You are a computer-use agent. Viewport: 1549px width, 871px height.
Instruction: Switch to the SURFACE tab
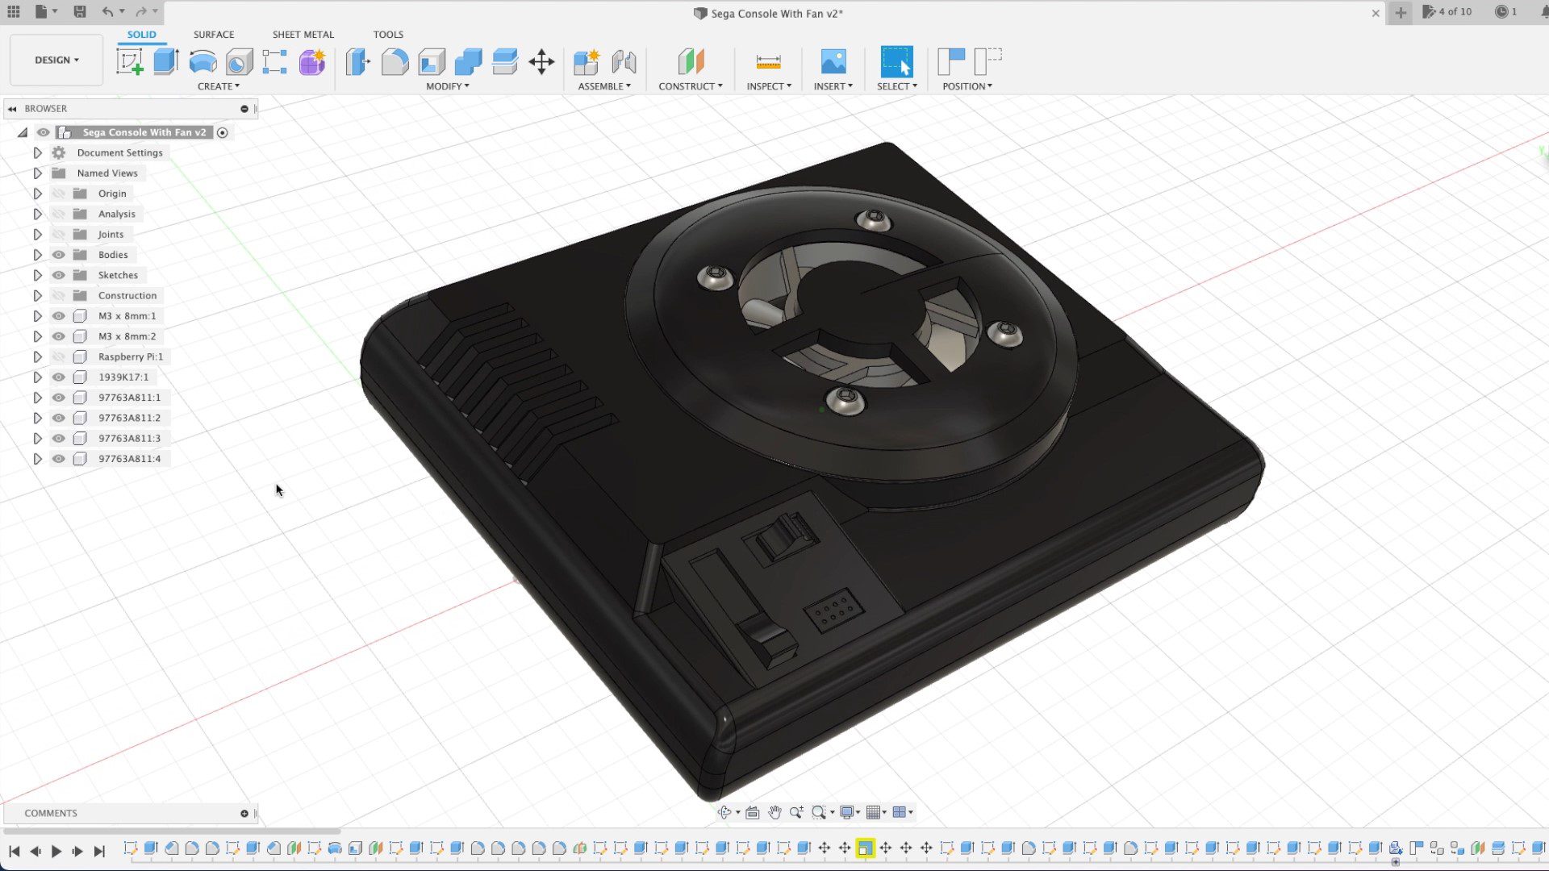pos(213,34)
